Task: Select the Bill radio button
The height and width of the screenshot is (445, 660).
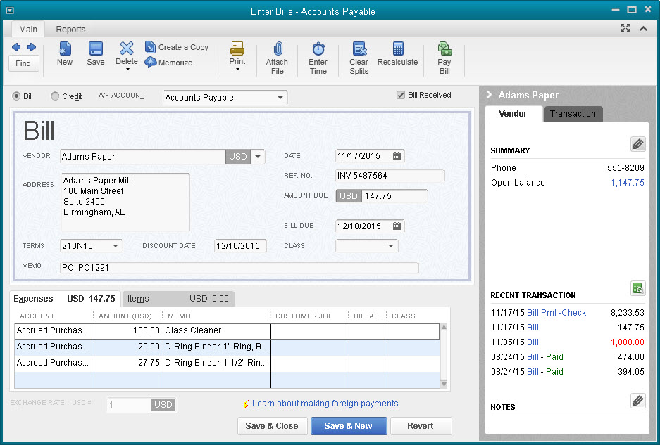Action: (x=15, y=96)
